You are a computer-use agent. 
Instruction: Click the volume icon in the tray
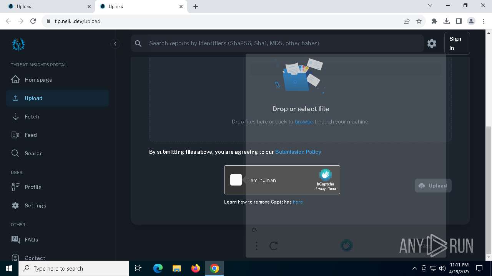442,268
